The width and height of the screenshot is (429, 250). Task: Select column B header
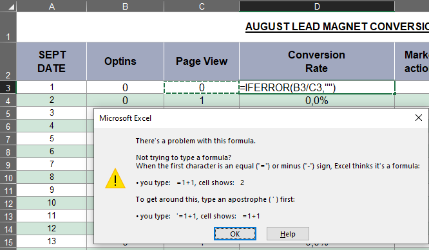[x=126, y=6]
